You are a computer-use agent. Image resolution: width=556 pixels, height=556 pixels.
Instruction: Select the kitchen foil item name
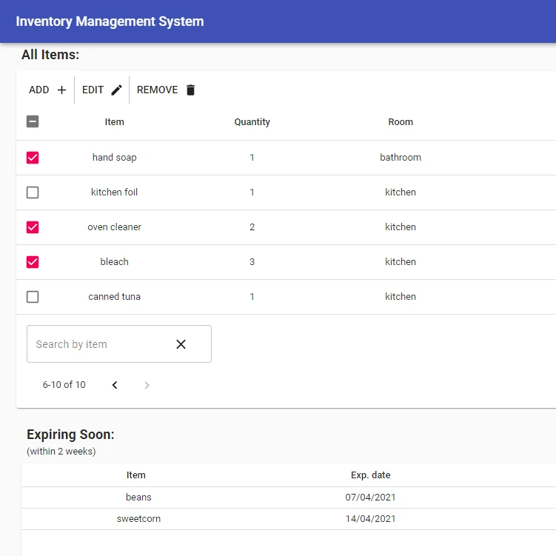point(114,192)
